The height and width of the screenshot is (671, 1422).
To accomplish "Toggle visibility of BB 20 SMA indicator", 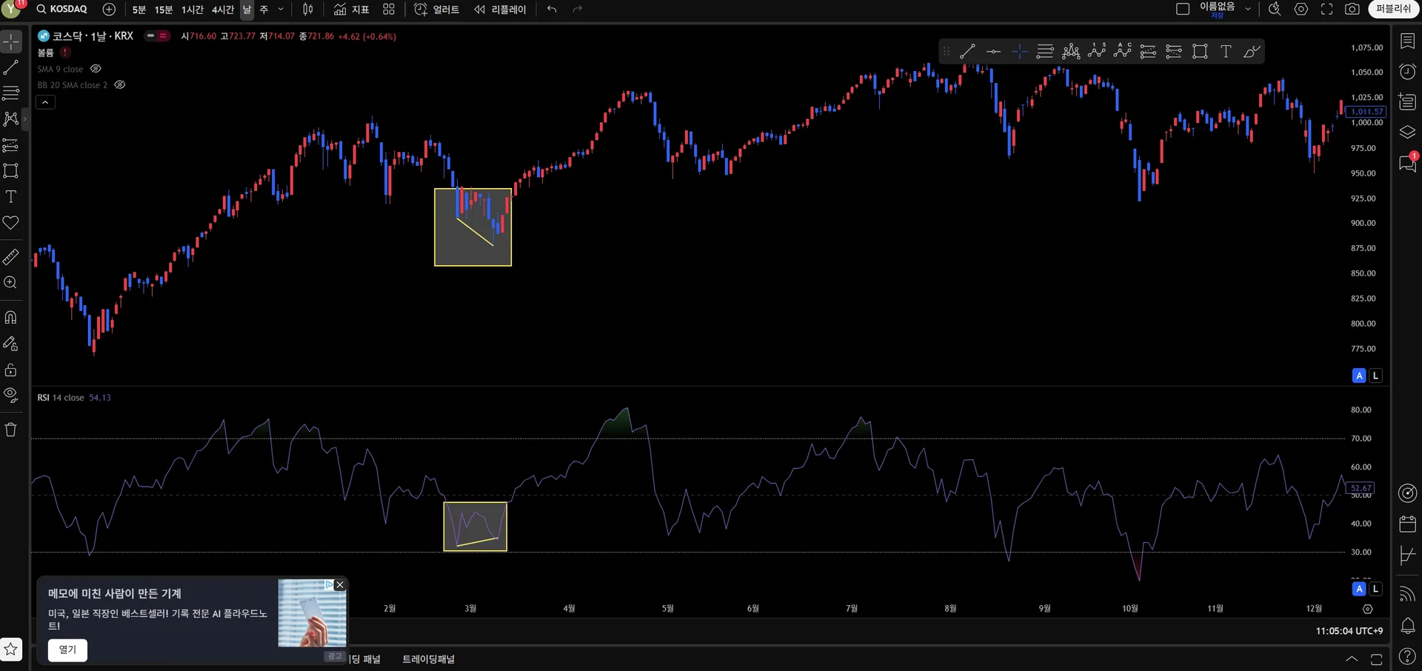I will coord(120,85).
